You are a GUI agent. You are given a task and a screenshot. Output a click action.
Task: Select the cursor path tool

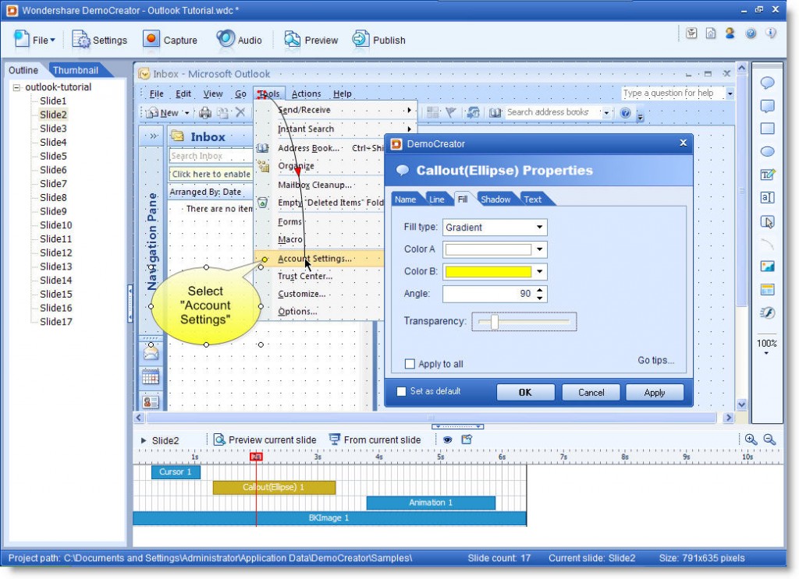point(768,222)
